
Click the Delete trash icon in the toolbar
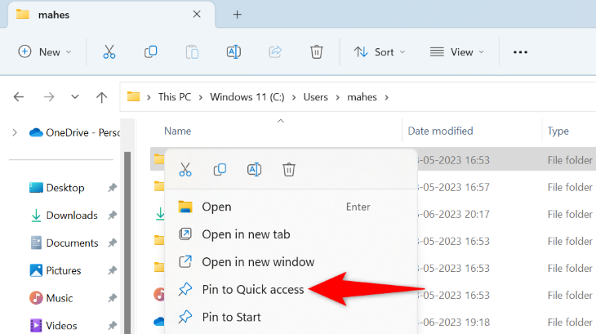tap(317, 51)
